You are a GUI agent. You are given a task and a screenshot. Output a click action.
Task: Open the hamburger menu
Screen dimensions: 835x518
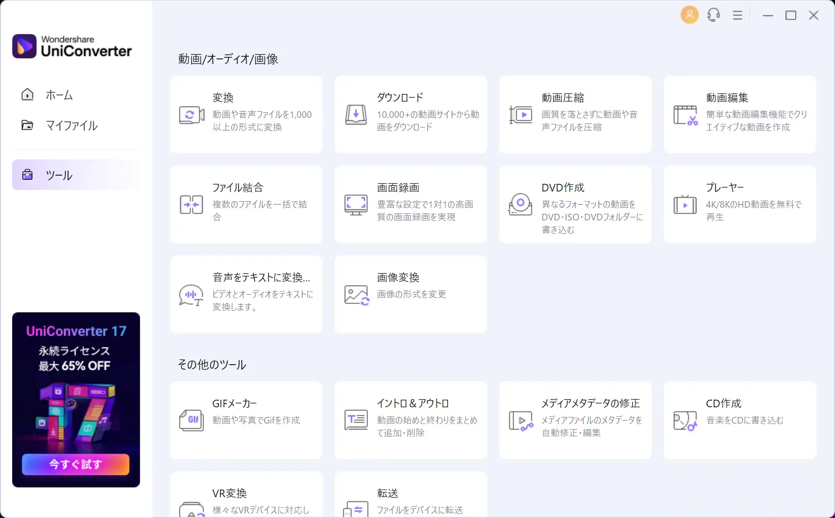(737, 15)
